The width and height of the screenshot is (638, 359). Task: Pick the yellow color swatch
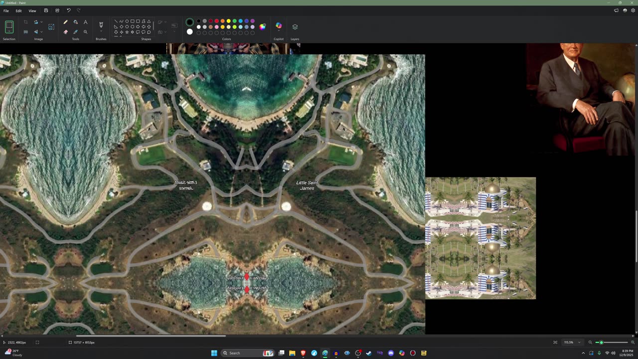pyautogui.click(x=228, y=21)
